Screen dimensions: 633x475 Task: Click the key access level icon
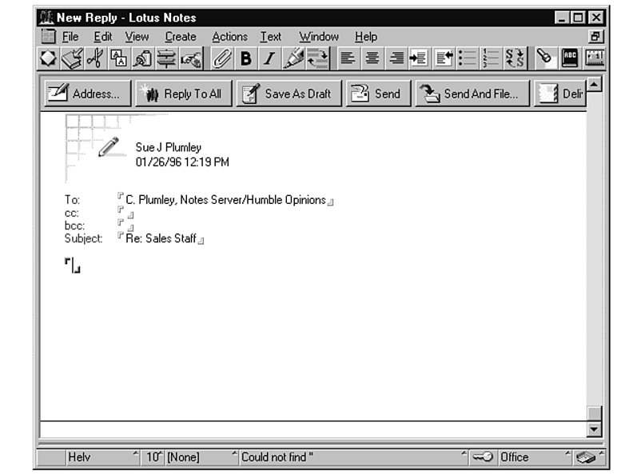pyautogui.click(x=483, y=457)
